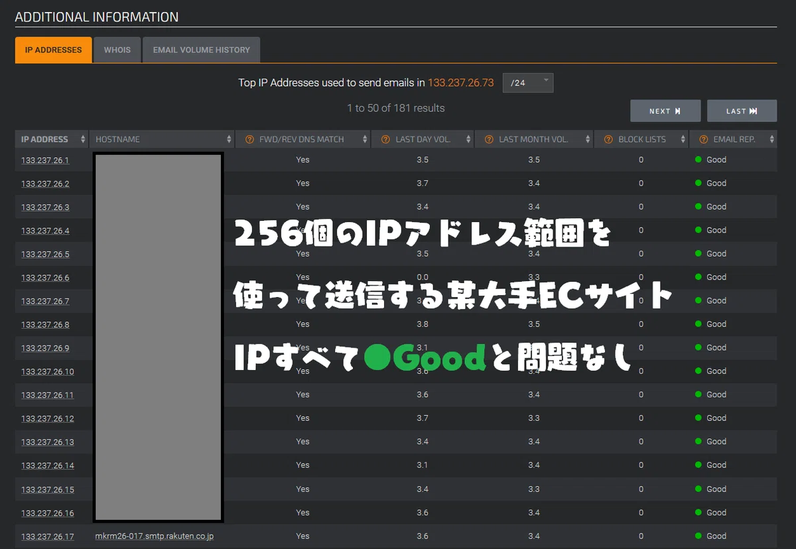Viewport: 796px width, 549px height.
Task: Open IP address 133.237.26.9
Action: (x=45, y=348)
